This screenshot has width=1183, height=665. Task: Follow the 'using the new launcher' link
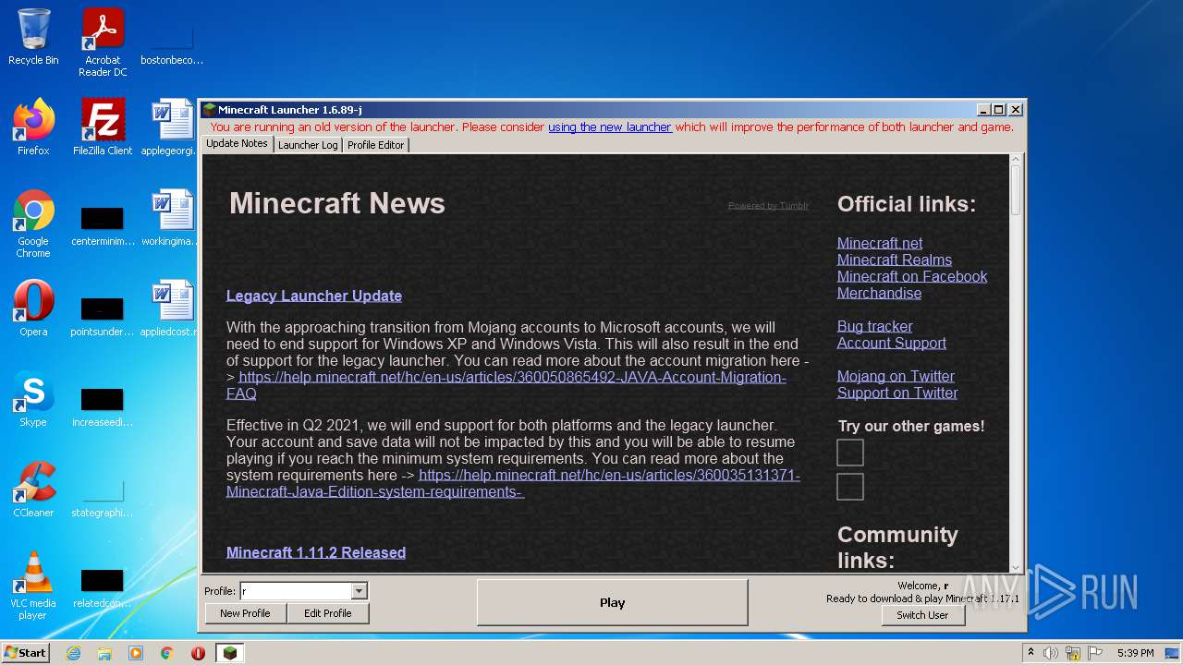click(610, 127)
